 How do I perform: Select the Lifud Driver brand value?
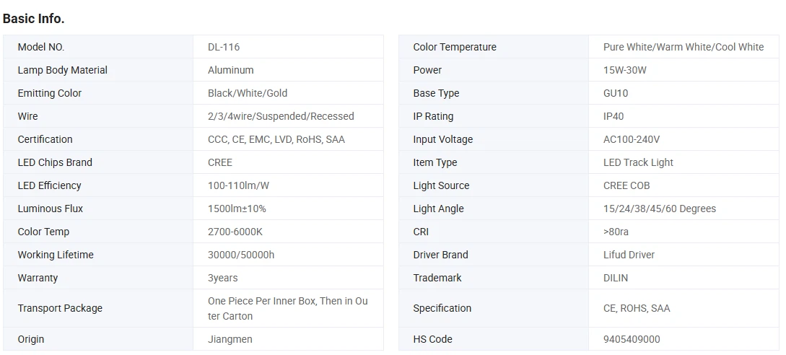[629, 255]
